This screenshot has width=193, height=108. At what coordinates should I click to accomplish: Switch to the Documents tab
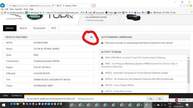39,28
